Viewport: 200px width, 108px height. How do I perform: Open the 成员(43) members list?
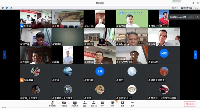(x=94, y=103)
